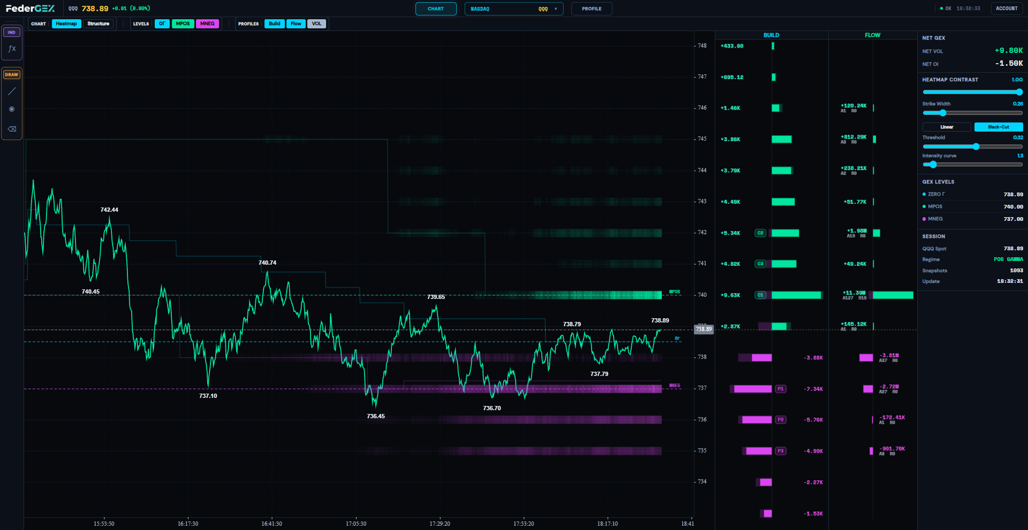Switch to the PROFILE tab

(592, 9)
